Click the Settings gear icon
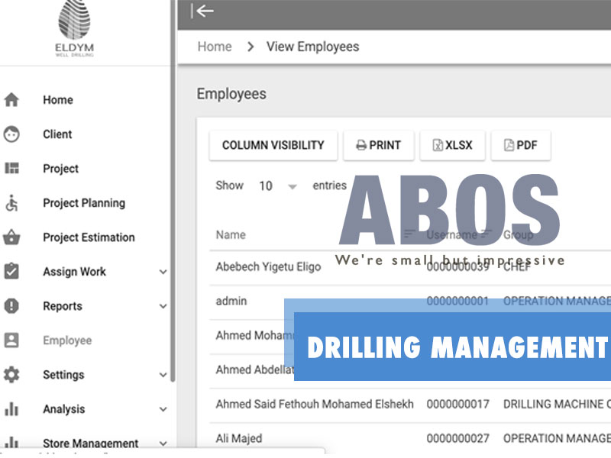The height and width of the screenshot is (458, 611). click(11, 375)
